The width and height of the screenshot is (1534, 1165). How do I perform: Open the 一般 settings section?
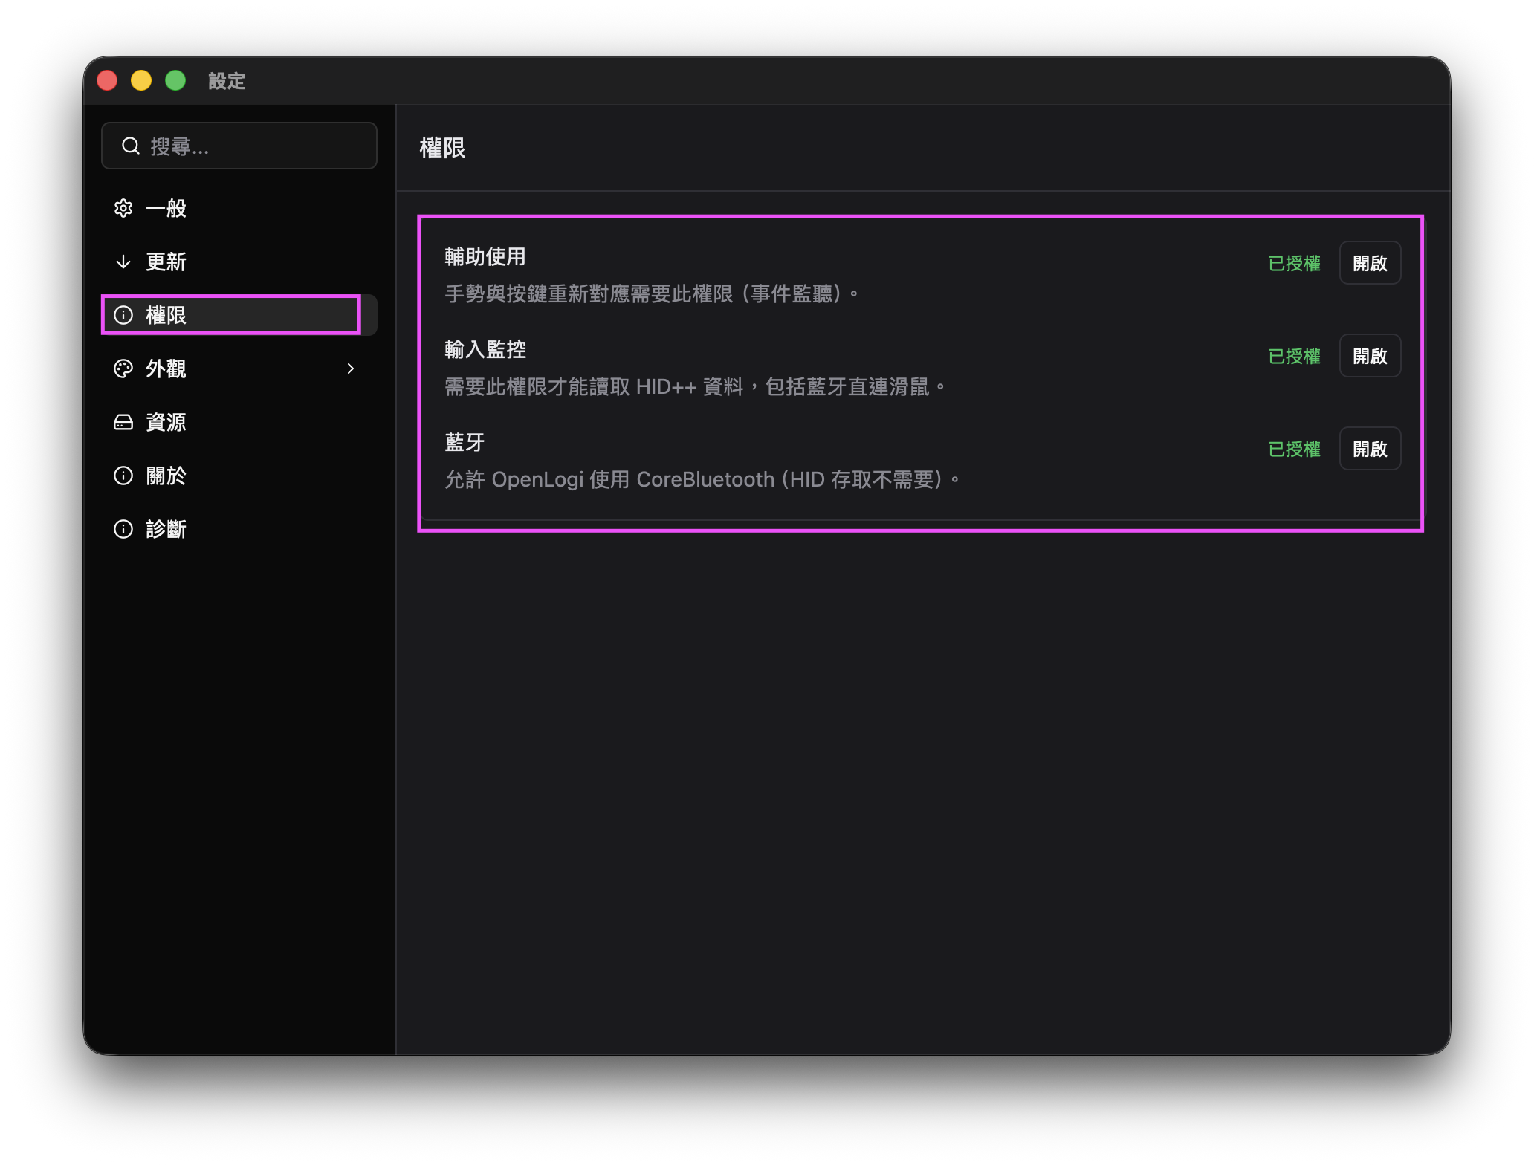pyautogui.click(x=239, y=208)
